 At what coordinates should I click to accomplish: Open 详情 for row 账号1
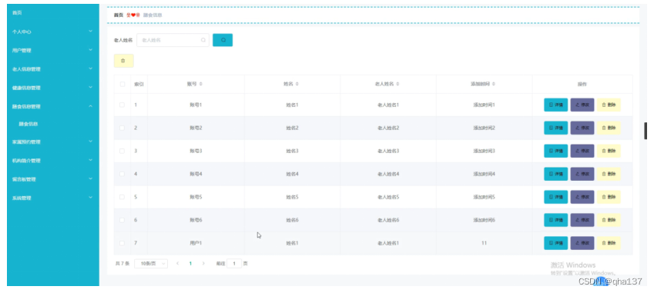click(x=555, y=105)
